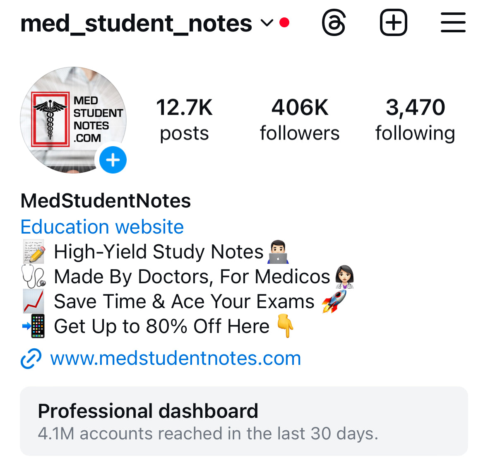Tap '4.1M accounts reached' insight text
The width and height of the screenshot is (488, 463).
pyautogui.click(x=208, y=434)
